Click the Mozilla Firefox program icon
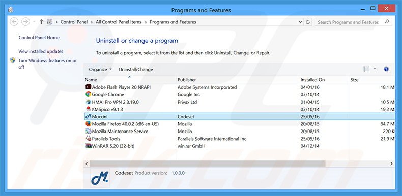This screenshot has height=196, width=402. pos(88,124)
